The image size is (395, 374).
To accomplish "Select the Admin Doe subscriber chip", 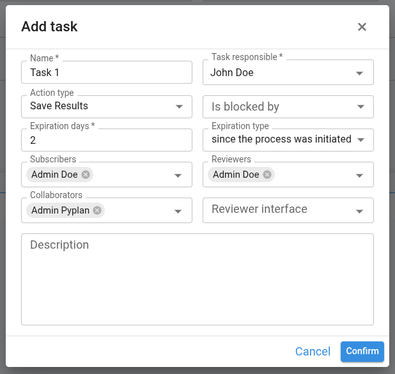I will coord(54,175).
